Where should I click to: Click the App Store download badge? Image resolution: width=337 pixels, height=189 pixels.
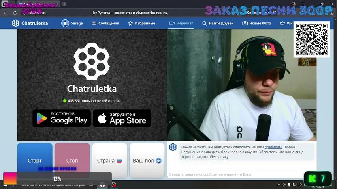(122, 118)
